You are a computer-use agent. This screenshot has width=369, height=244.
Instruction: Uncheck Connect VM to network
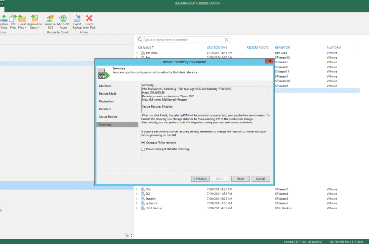tap(143, 143)
